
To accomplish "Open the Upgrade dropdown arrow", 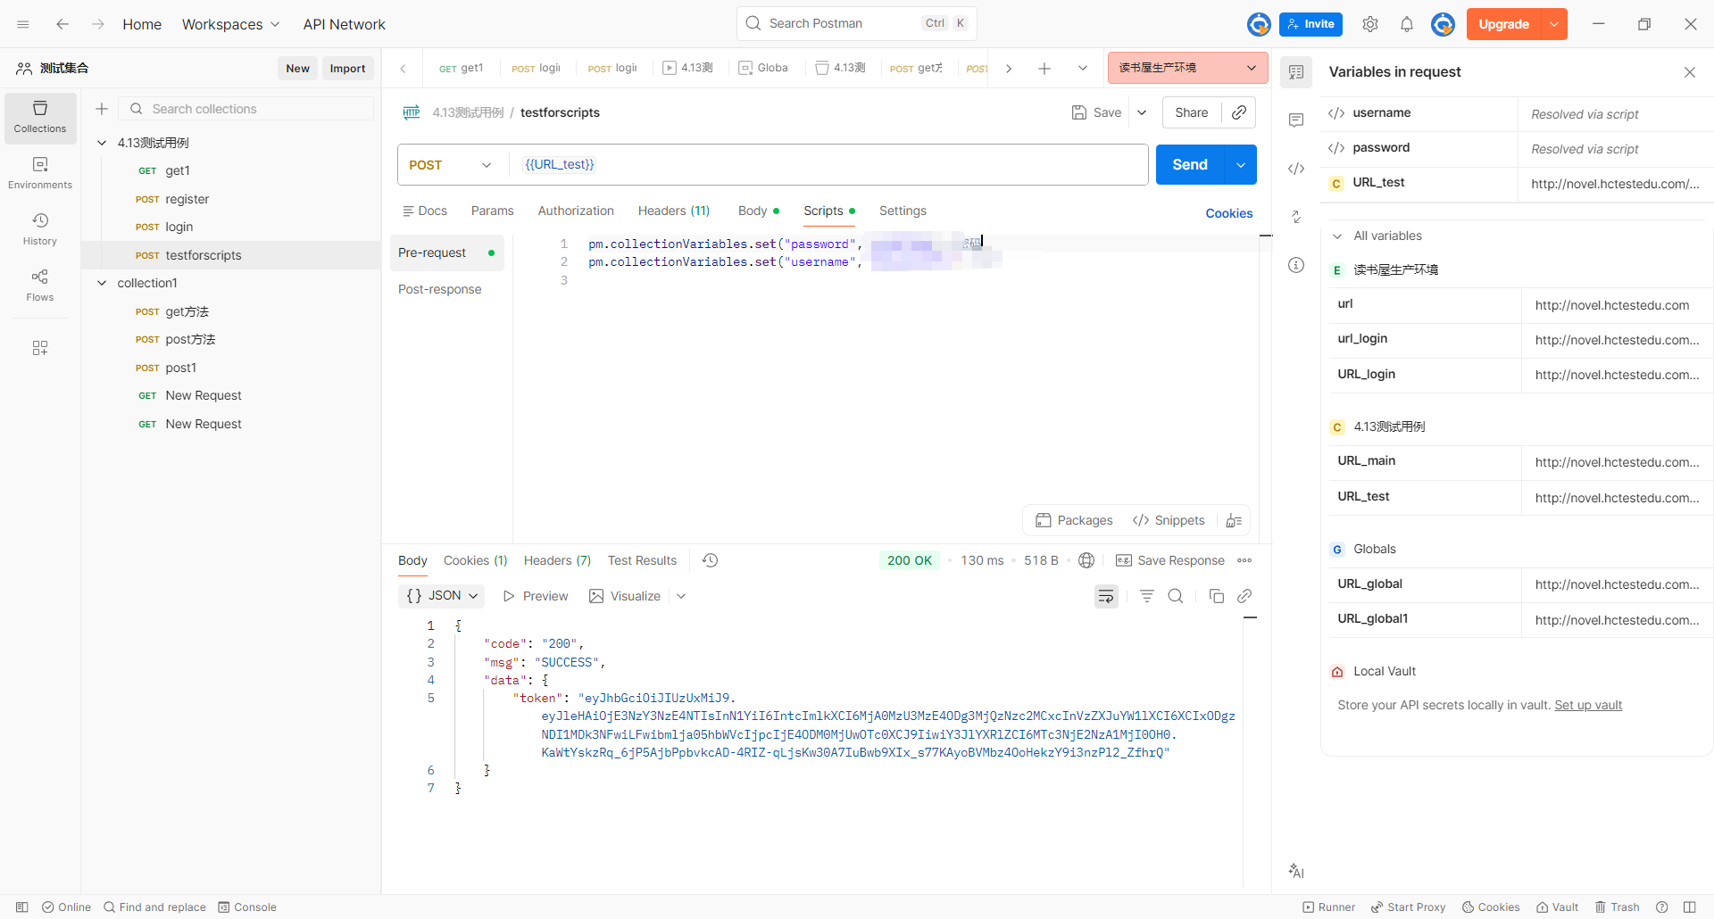I will click(x=1554, y=24).
